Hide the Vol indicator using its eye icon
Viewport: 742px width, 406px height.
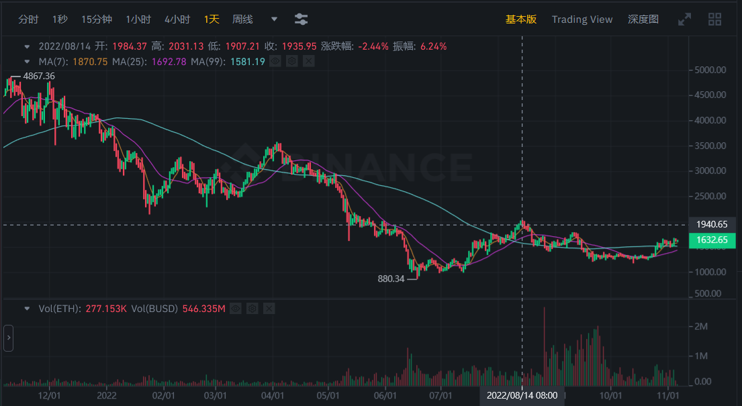coord(235,308)
